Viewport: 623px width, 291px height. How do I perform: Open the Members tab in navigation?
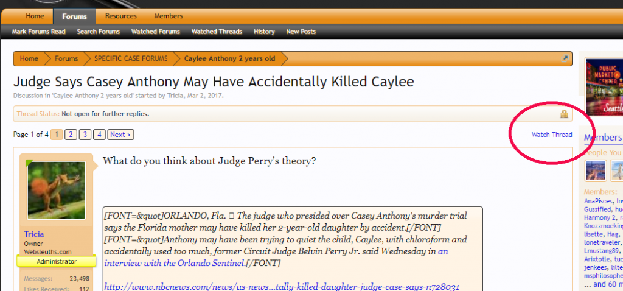(169, 16)
